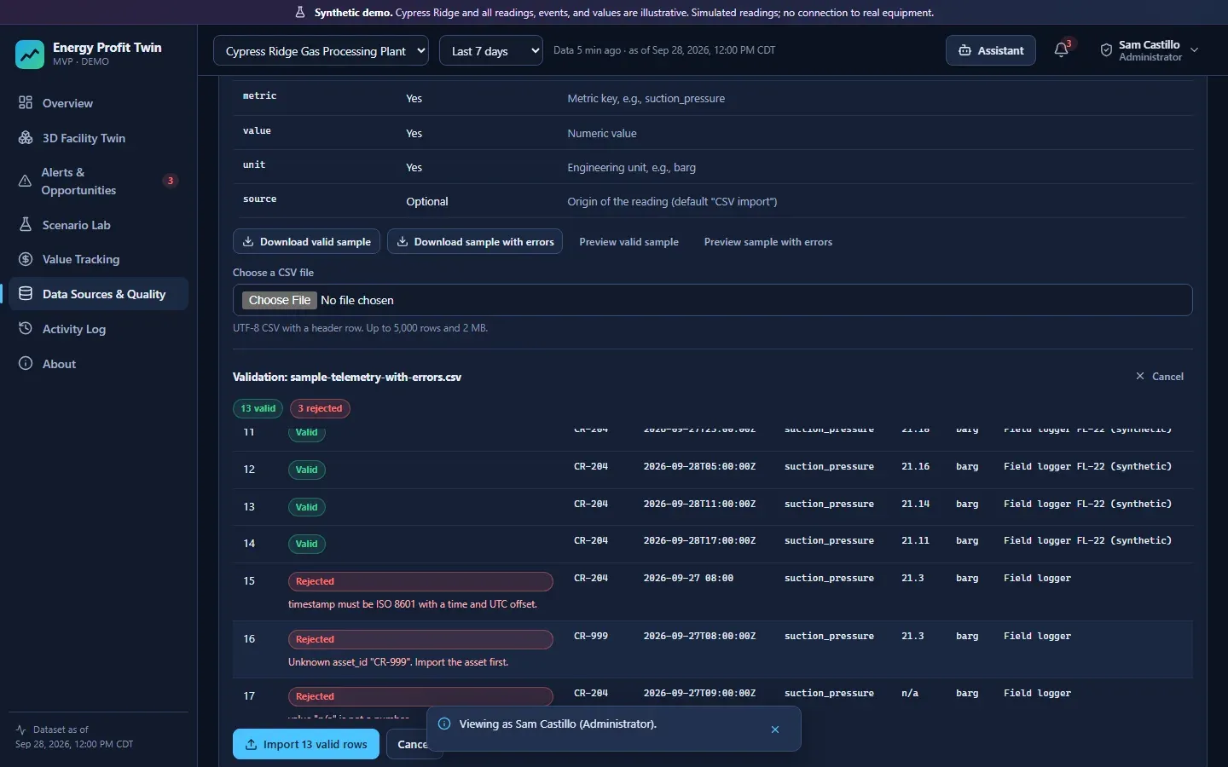The image size is (1228, 767).
Task: Select Data Sources & Quality menu item
Action: click(98, 294)
